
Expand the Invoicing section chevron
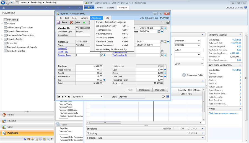pos(203,129)
